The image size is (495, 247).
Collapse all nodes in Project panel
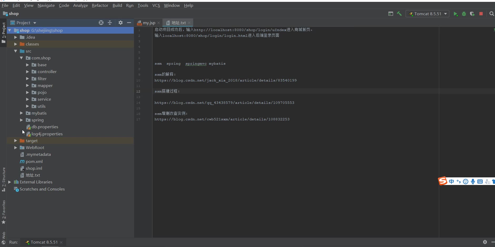pyautogui.click(x=110, y=23)
